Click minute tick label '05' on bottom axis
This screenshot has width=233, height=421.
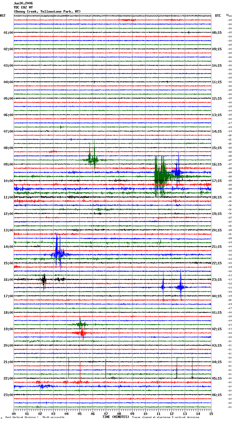(79, 414)
